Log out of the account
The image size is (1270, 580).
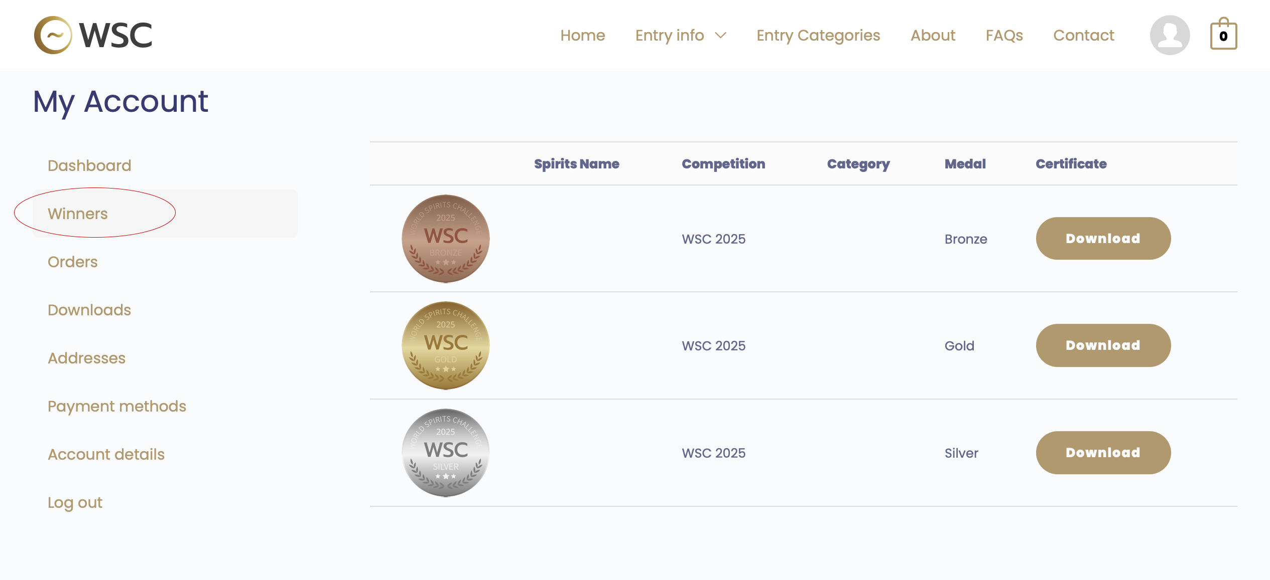click(75, 502)
